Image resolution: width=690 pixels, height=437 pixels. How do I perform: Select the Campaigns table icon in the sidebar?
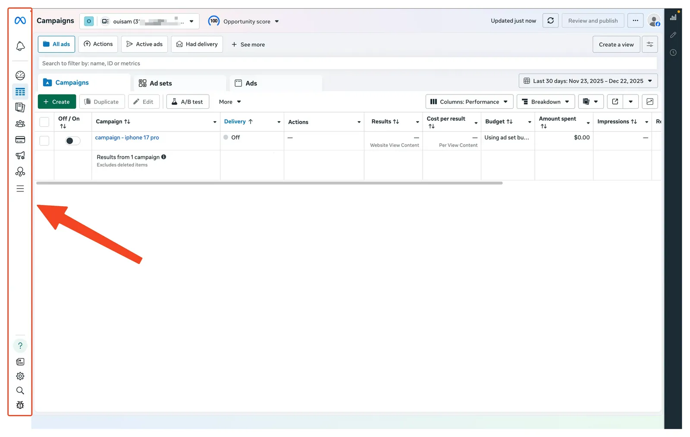click(x=20, y=91)
